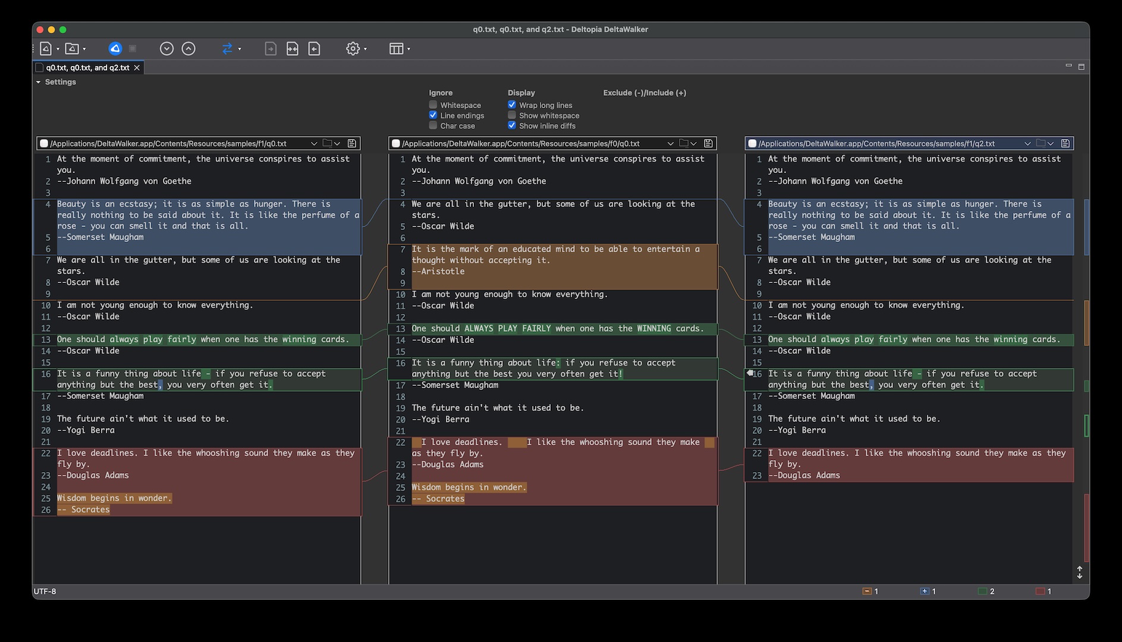This screenshot has width=1122, height=642.
Task: Click left pane browse folder icon
Action: click(327, 143)
